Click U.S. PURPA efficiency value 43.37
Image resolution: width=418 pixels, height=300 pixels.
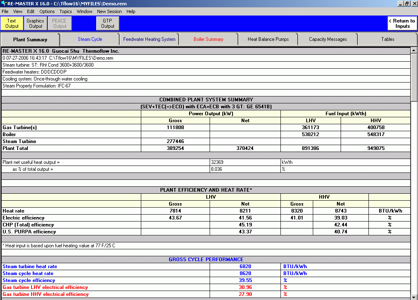(x=245, y=232)
